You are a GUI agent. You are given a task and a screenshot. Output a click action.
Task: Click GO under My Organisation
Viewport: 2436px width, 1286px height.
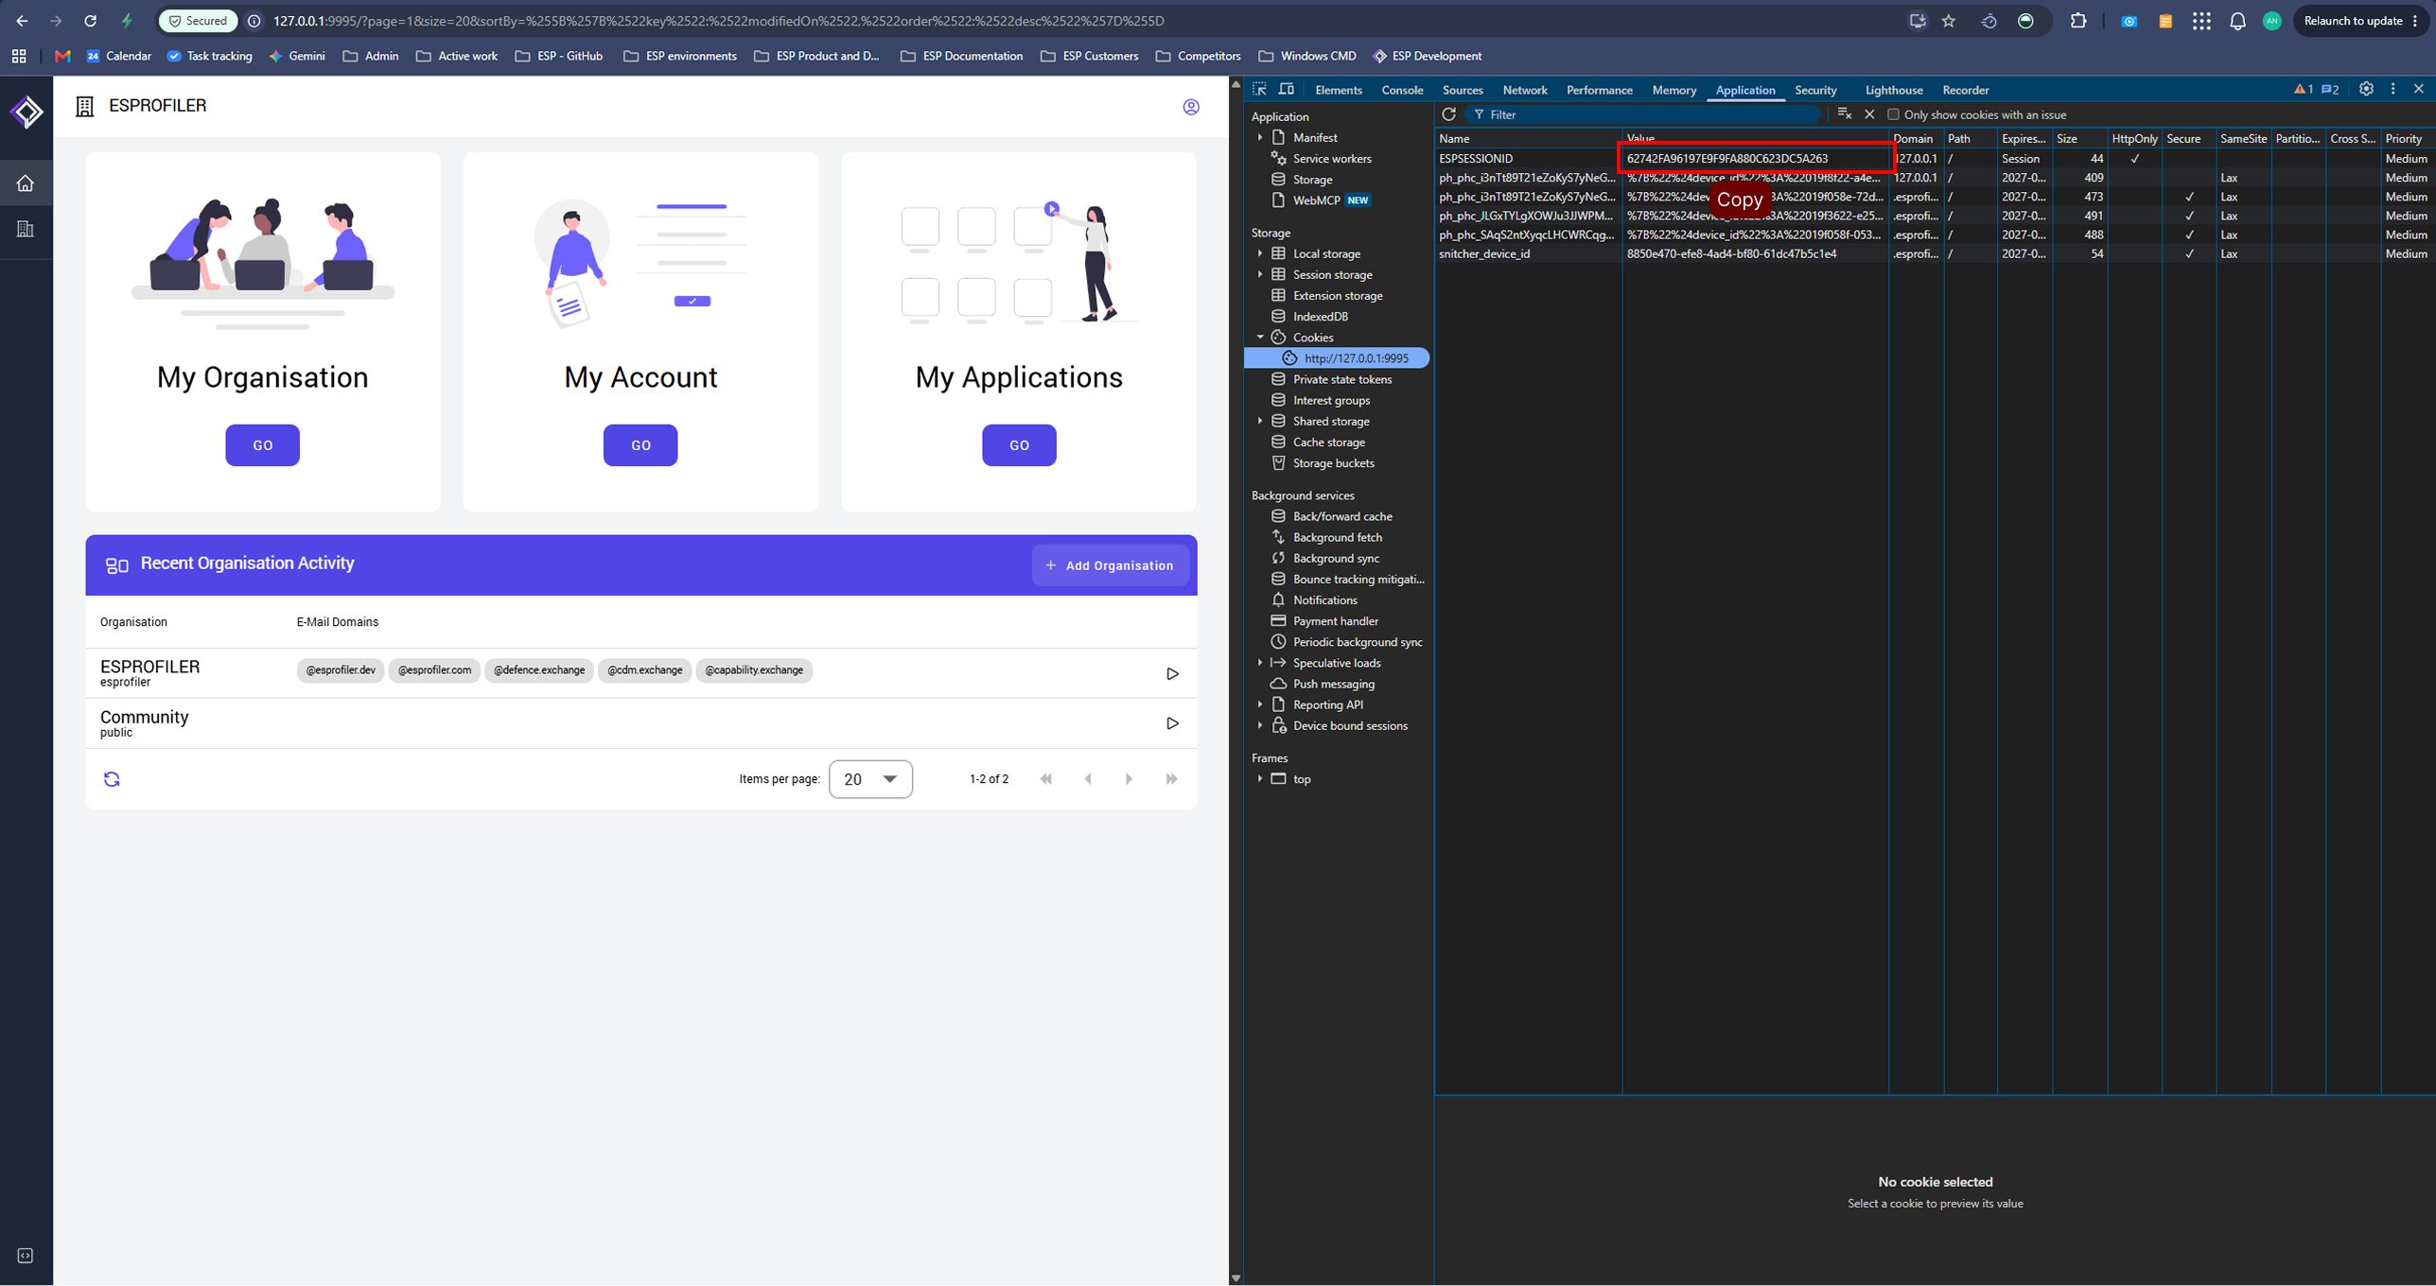coord(262,445)
